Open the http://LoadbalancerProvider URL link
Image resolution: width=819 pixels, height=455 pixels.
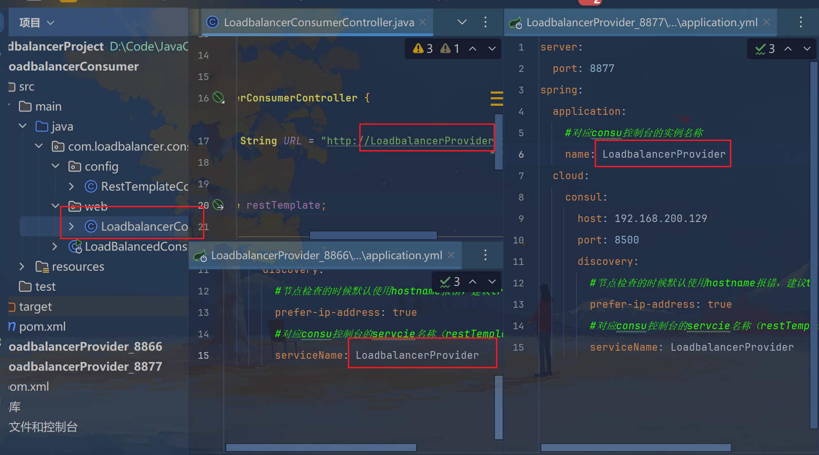(410, 141)
